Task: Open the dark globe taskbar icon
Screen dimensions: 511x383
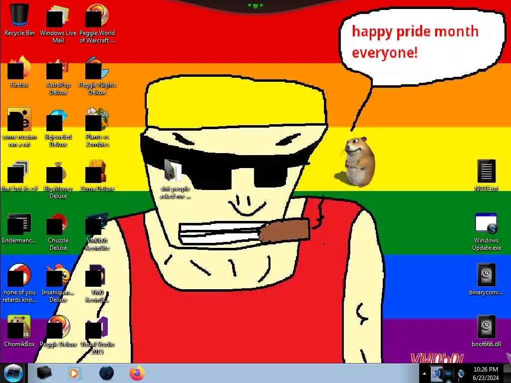Action: [x=107, y=373]
